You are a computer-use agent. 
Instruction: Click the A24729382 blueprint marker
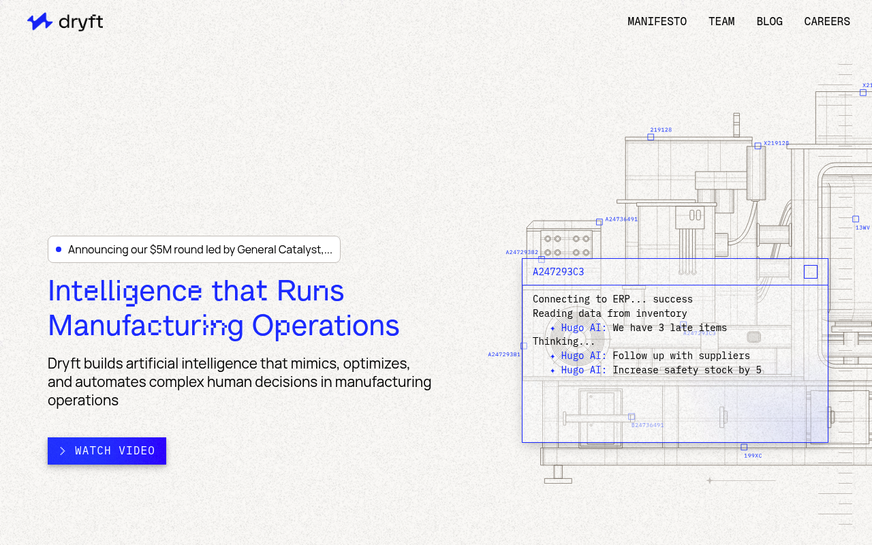point(542,260)
